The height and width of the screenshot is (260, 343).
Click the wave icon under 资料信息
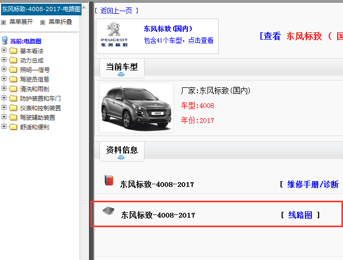coord(121,157)
